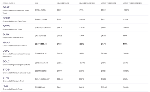Screen dimensions: 150x92
Task: Click the Market Price/Share 1 Day header
Action: click(x=132, y=3)
